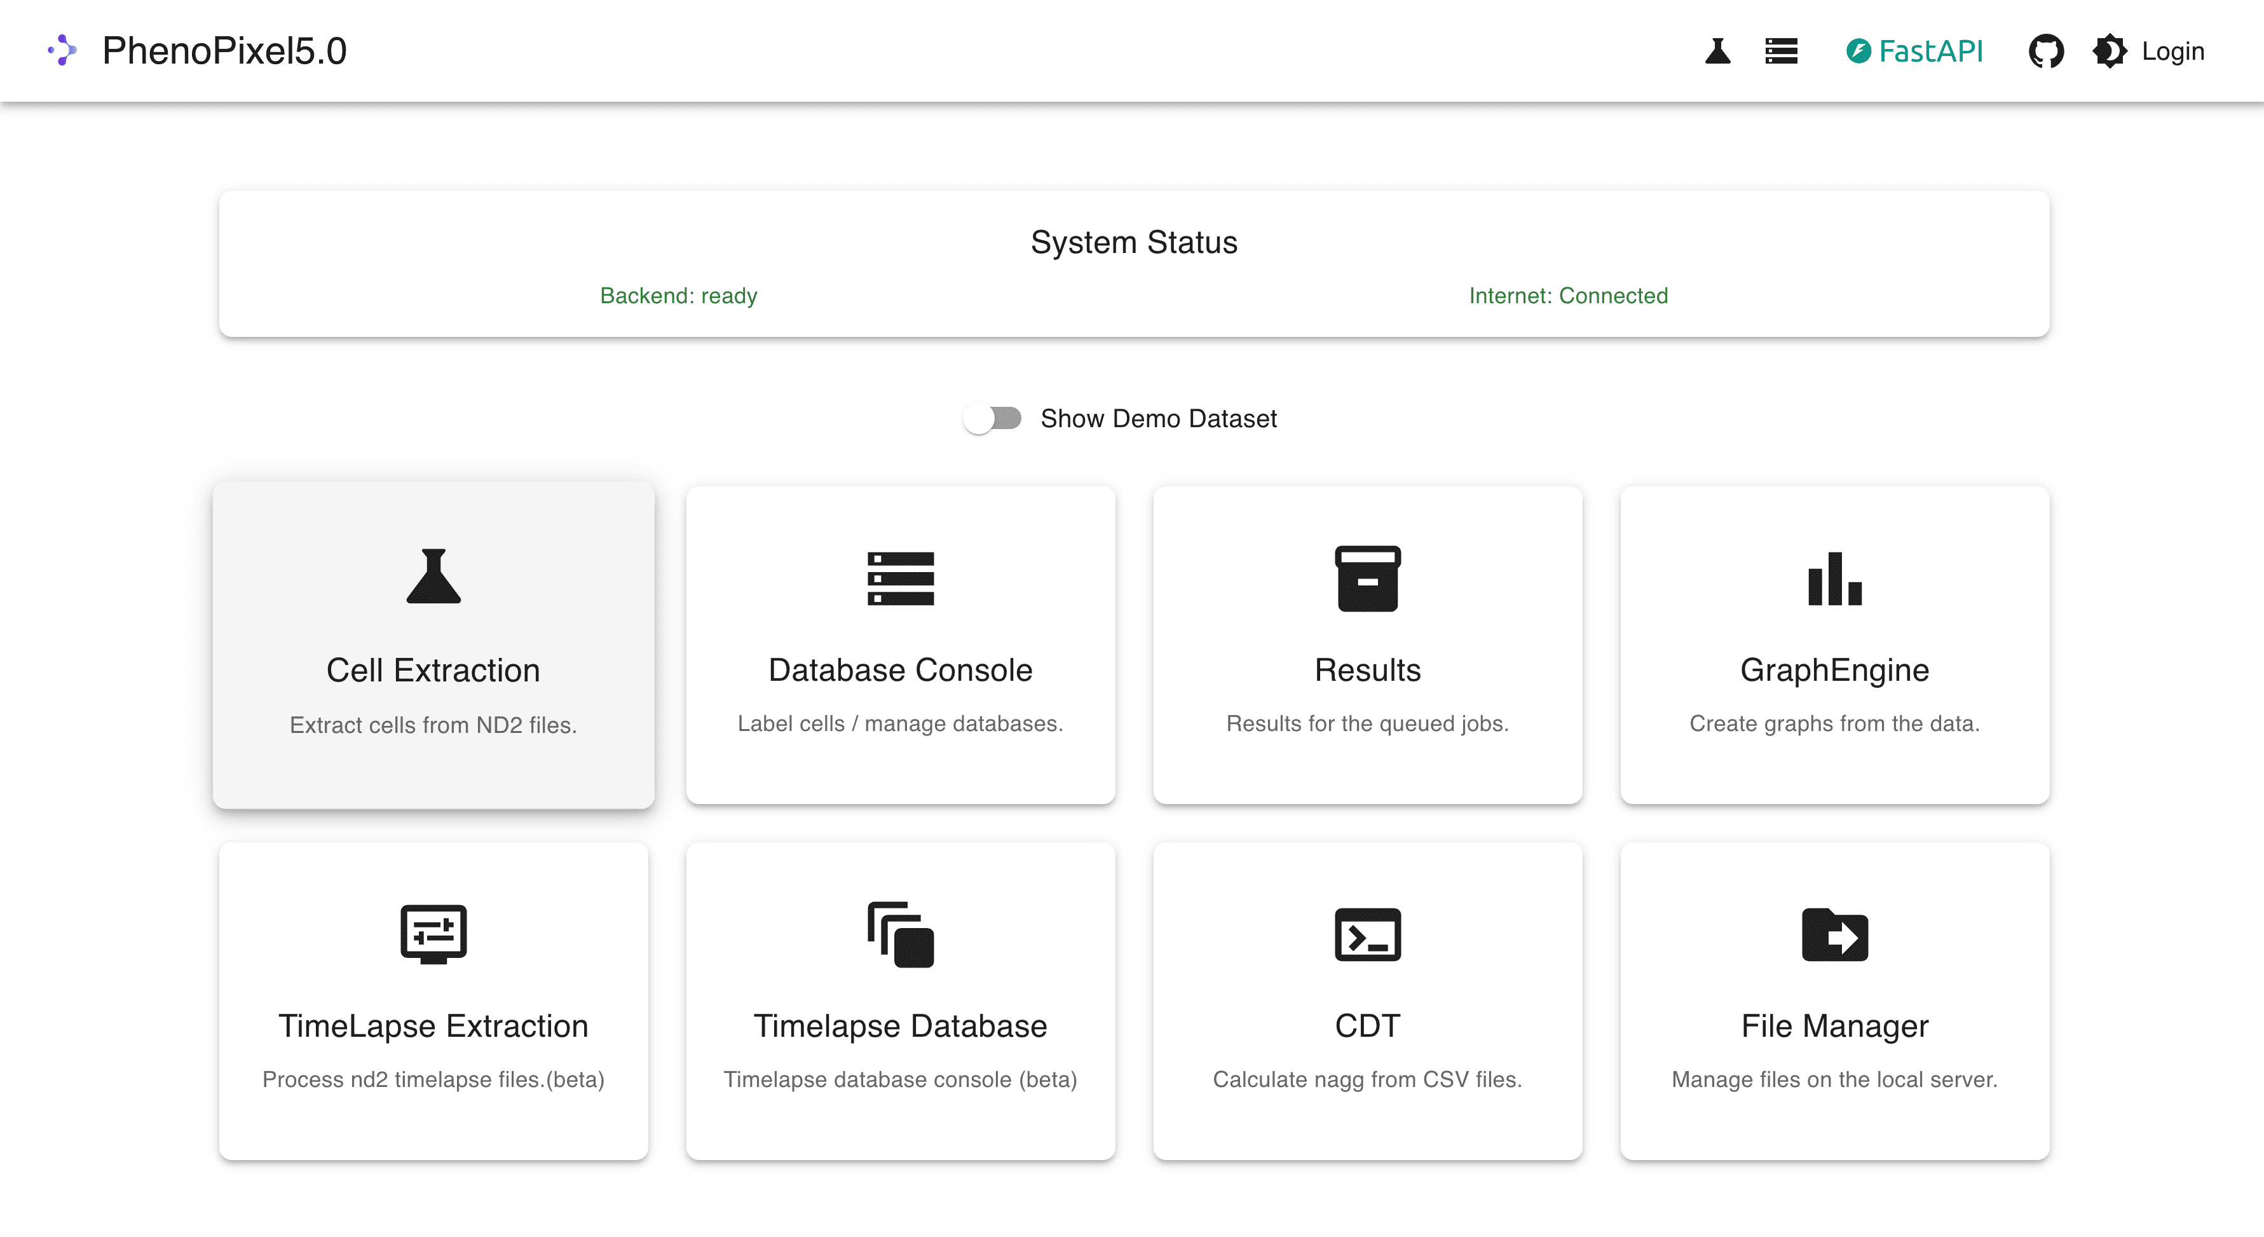Click the File Manager folder arrow icon
This screenshot has width=2264, height=1237.
[x=1834, y=934]
